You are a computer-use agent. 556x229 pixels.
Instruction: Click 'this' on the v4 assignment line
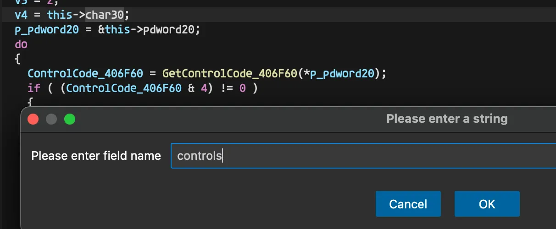point(60,15)
